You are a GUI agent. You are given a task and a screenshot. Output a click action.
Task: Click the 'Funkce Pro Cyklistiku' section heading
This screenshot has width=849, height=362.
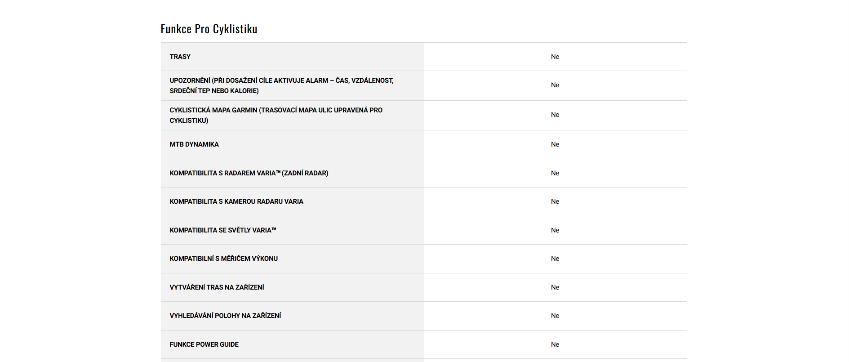(209, 29)
